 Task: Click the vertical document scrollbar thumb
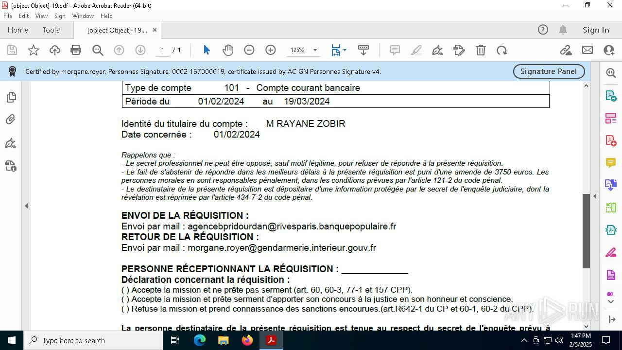586,231
